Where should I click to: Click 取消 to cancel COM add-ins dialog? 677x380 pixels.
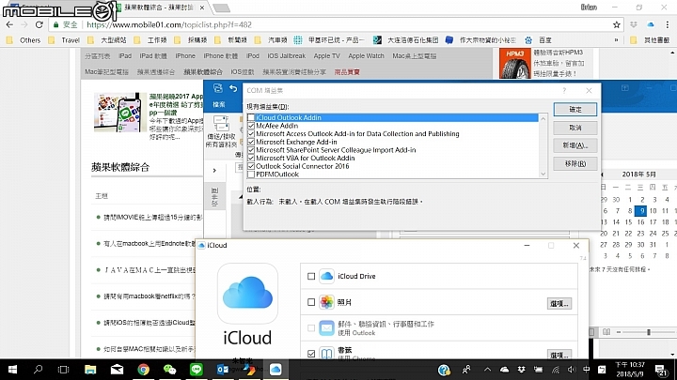(x=575, y=128)
